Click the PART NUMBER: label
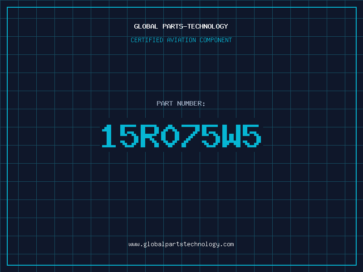This screenshot has height=272, width=363. [181, 103]
